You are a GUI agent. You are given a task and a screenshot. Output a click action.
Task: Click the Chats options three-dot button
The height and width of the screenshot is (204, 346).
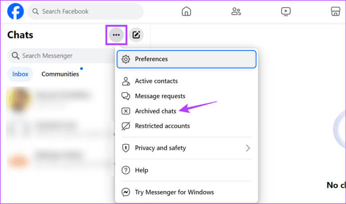116,35
